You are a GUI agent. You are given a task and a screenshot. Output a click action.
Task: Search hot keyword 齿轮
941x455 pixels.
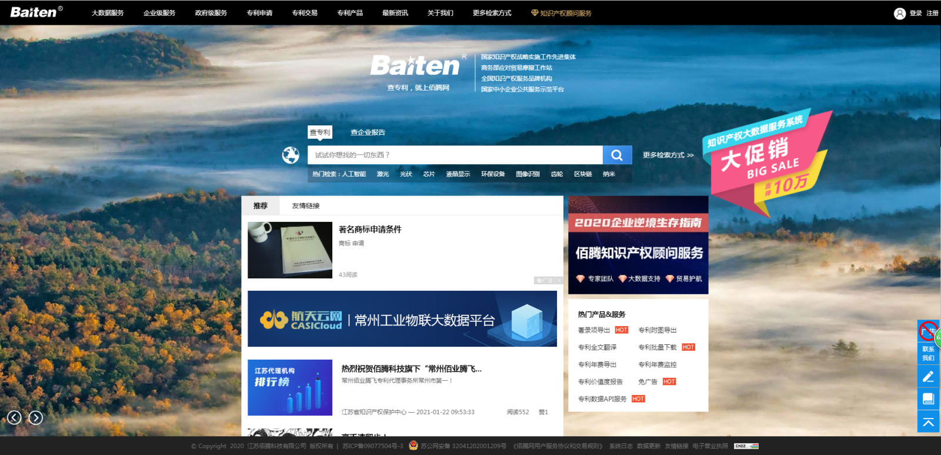pyautogui.click(x=557, y=174)
